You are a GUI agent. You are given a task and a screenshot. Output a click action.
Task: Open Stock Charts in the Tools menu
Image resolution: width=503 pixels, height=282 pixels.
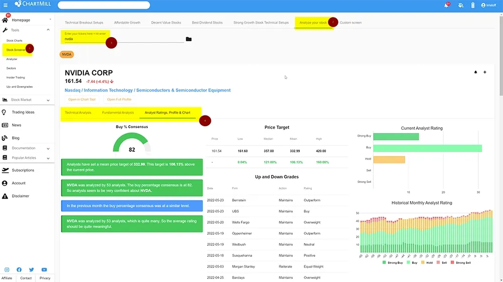tap(15, 41)
